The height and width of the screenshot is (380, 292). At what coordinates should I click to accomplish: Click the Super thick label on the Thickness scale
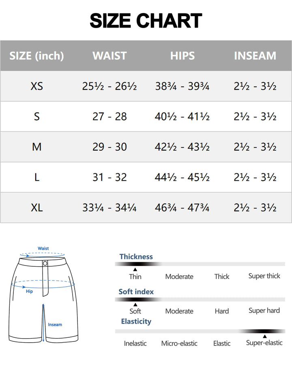click(x=264, y=276)
